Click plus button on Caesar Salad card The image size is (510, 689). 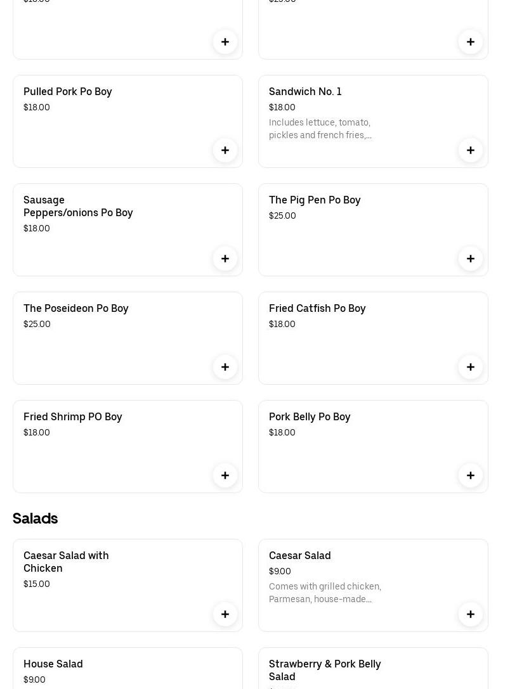pos(471,614)
